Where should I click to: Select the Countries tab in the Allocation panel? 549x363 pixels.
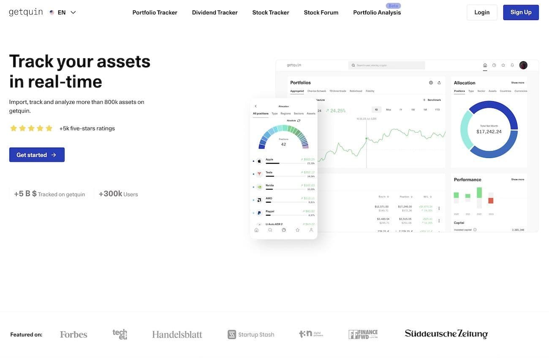tap(506, 91)
